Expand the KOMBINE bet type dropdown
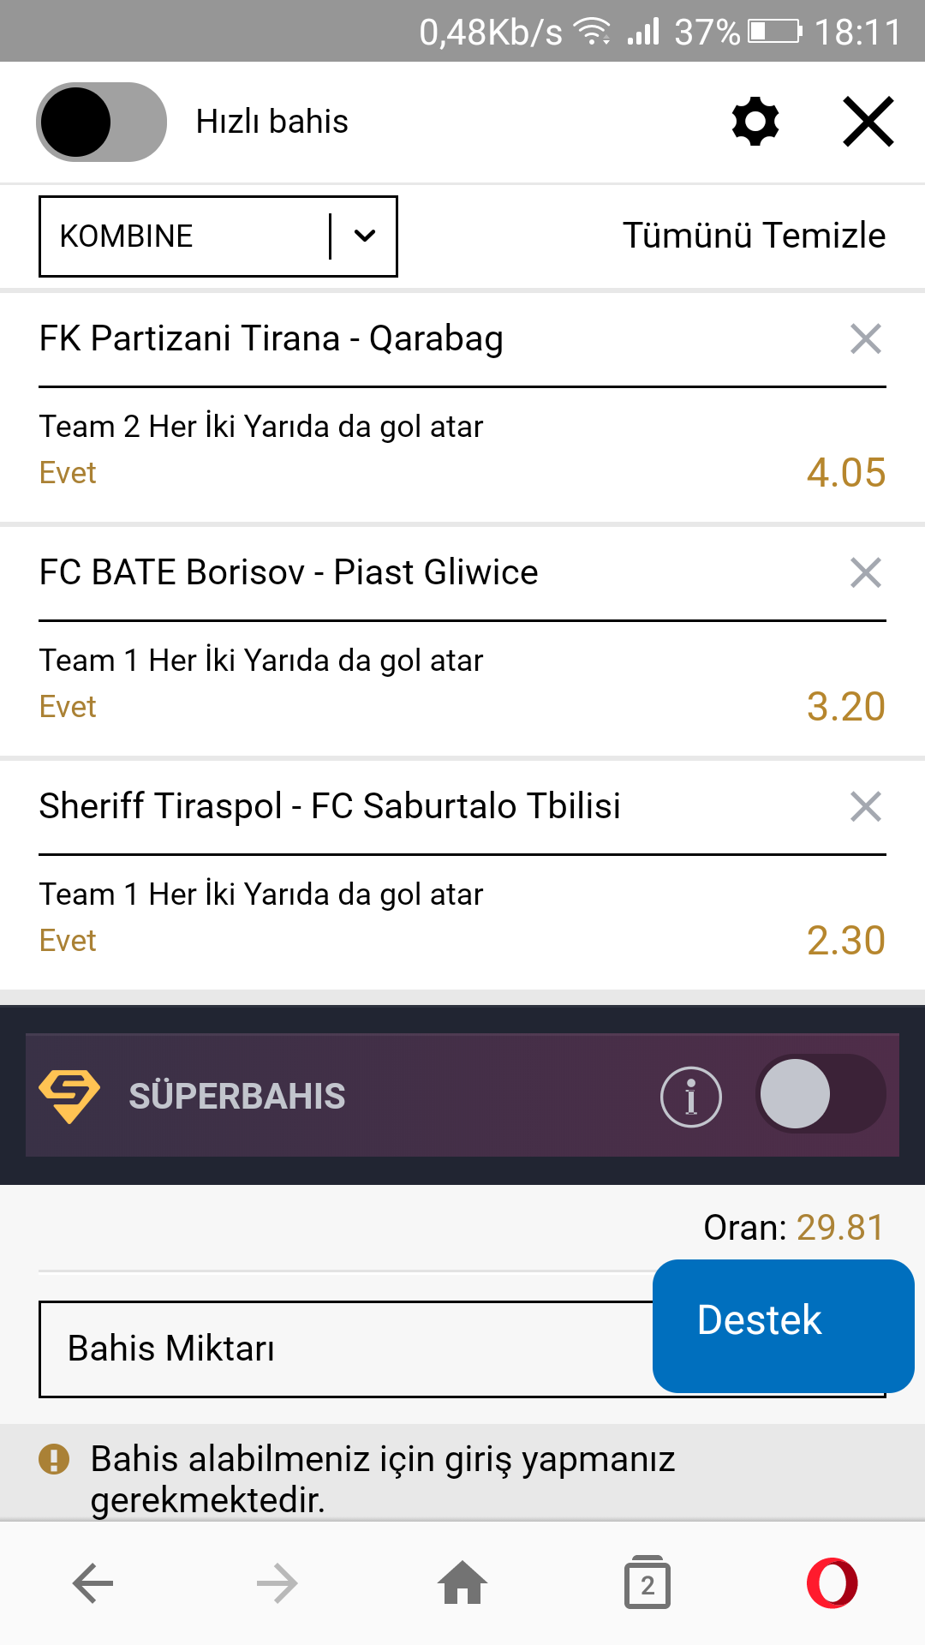Screen dimensions: 925x1645 218,236
